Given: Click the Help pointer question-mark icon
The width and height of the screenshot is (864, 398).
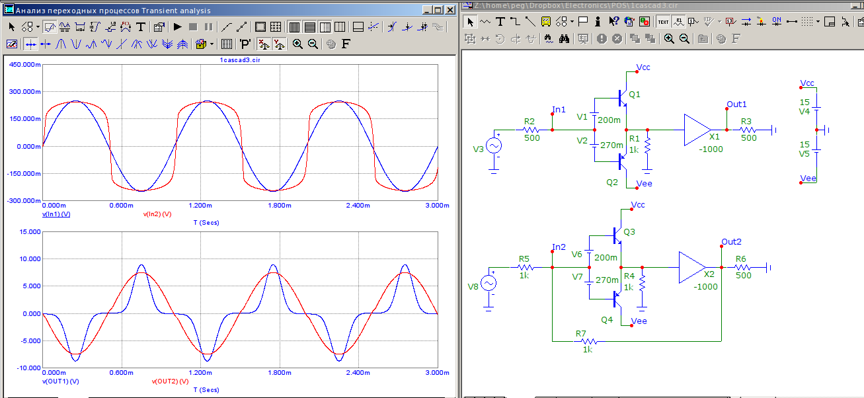Looking at the screenshot, I should pyautogui.click(x=614, y=22).
